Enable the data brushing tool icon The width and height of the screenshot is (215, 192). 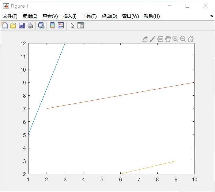coord(152,39)
